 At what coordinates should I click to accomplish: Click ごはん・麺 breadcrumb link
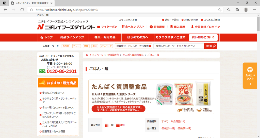pyautogui.click(x=153, y=55)
